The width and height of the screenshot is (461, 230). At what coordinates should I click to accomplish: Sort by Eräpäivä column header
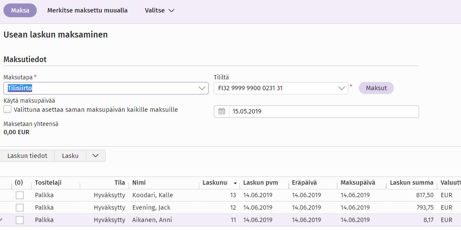coord(304,183)
